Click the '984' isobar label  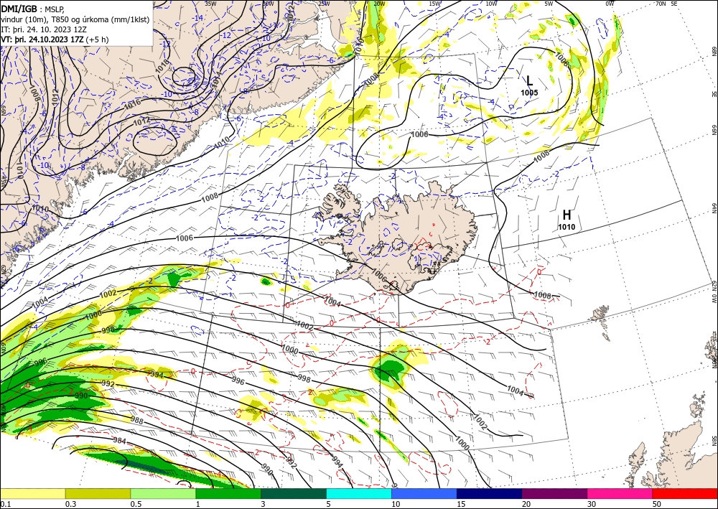tap(119, 441)
